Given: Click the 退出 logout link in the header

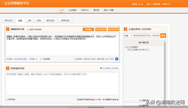Looking at the screenshot, I should [x=148, y=4].
